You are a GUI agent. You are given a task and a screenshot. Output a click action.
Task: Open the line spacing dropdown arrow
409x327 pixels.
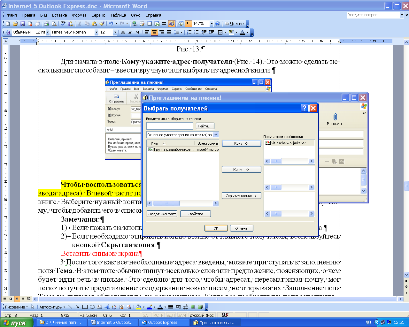click(181, 32)
